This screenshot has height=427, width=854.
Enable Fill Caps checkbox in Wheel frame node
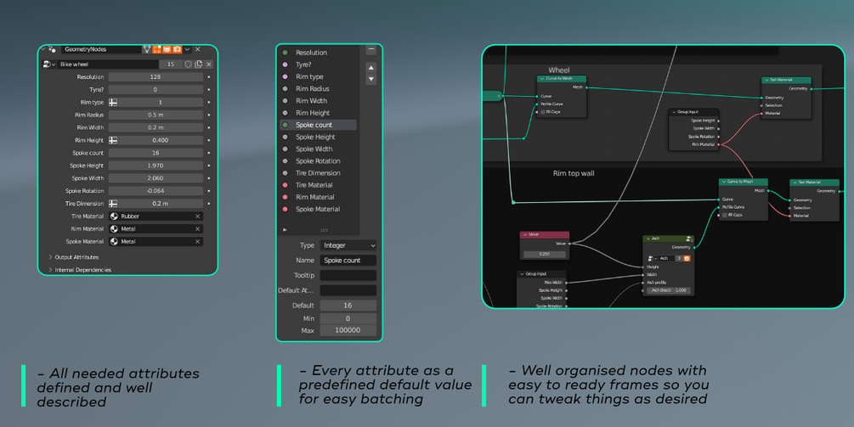(x=542, y=112)
